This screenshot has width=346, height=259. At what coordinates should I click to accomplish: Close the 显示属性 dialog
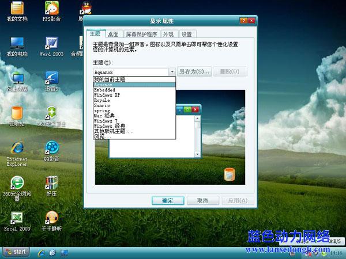(x=251, y=21)
